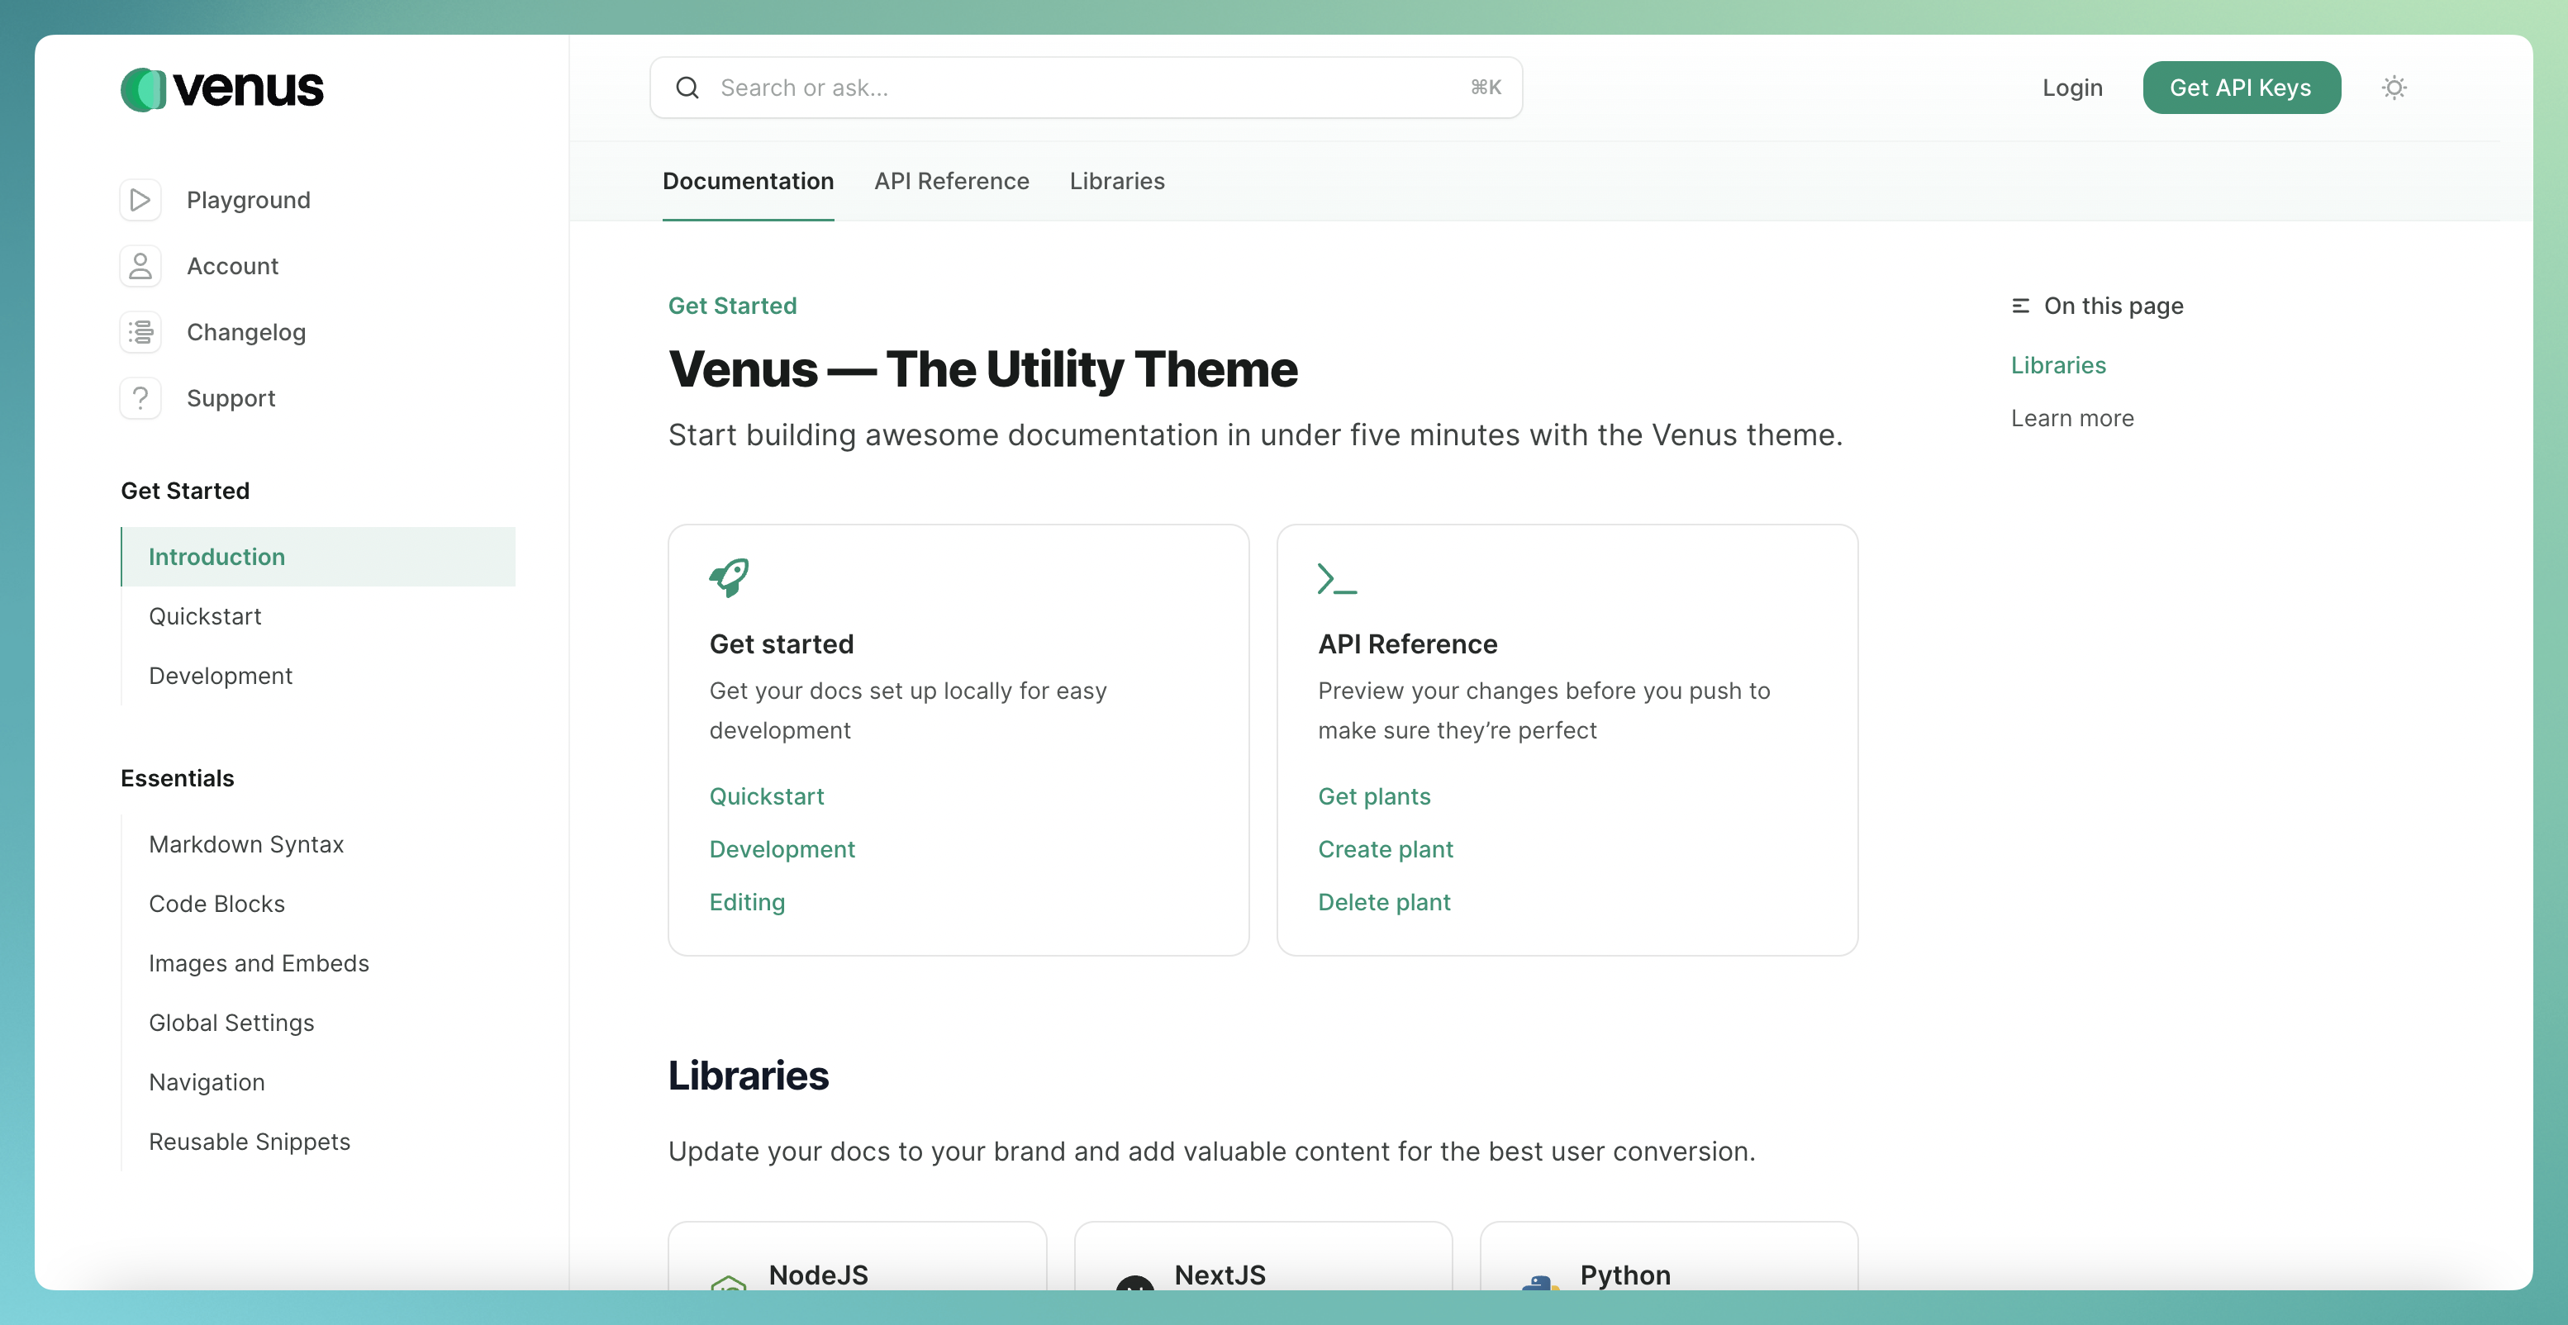Click the terminal prompt icon in API Reference card
This screenshot has height=1325, width=2568.
pos(1336,579)
